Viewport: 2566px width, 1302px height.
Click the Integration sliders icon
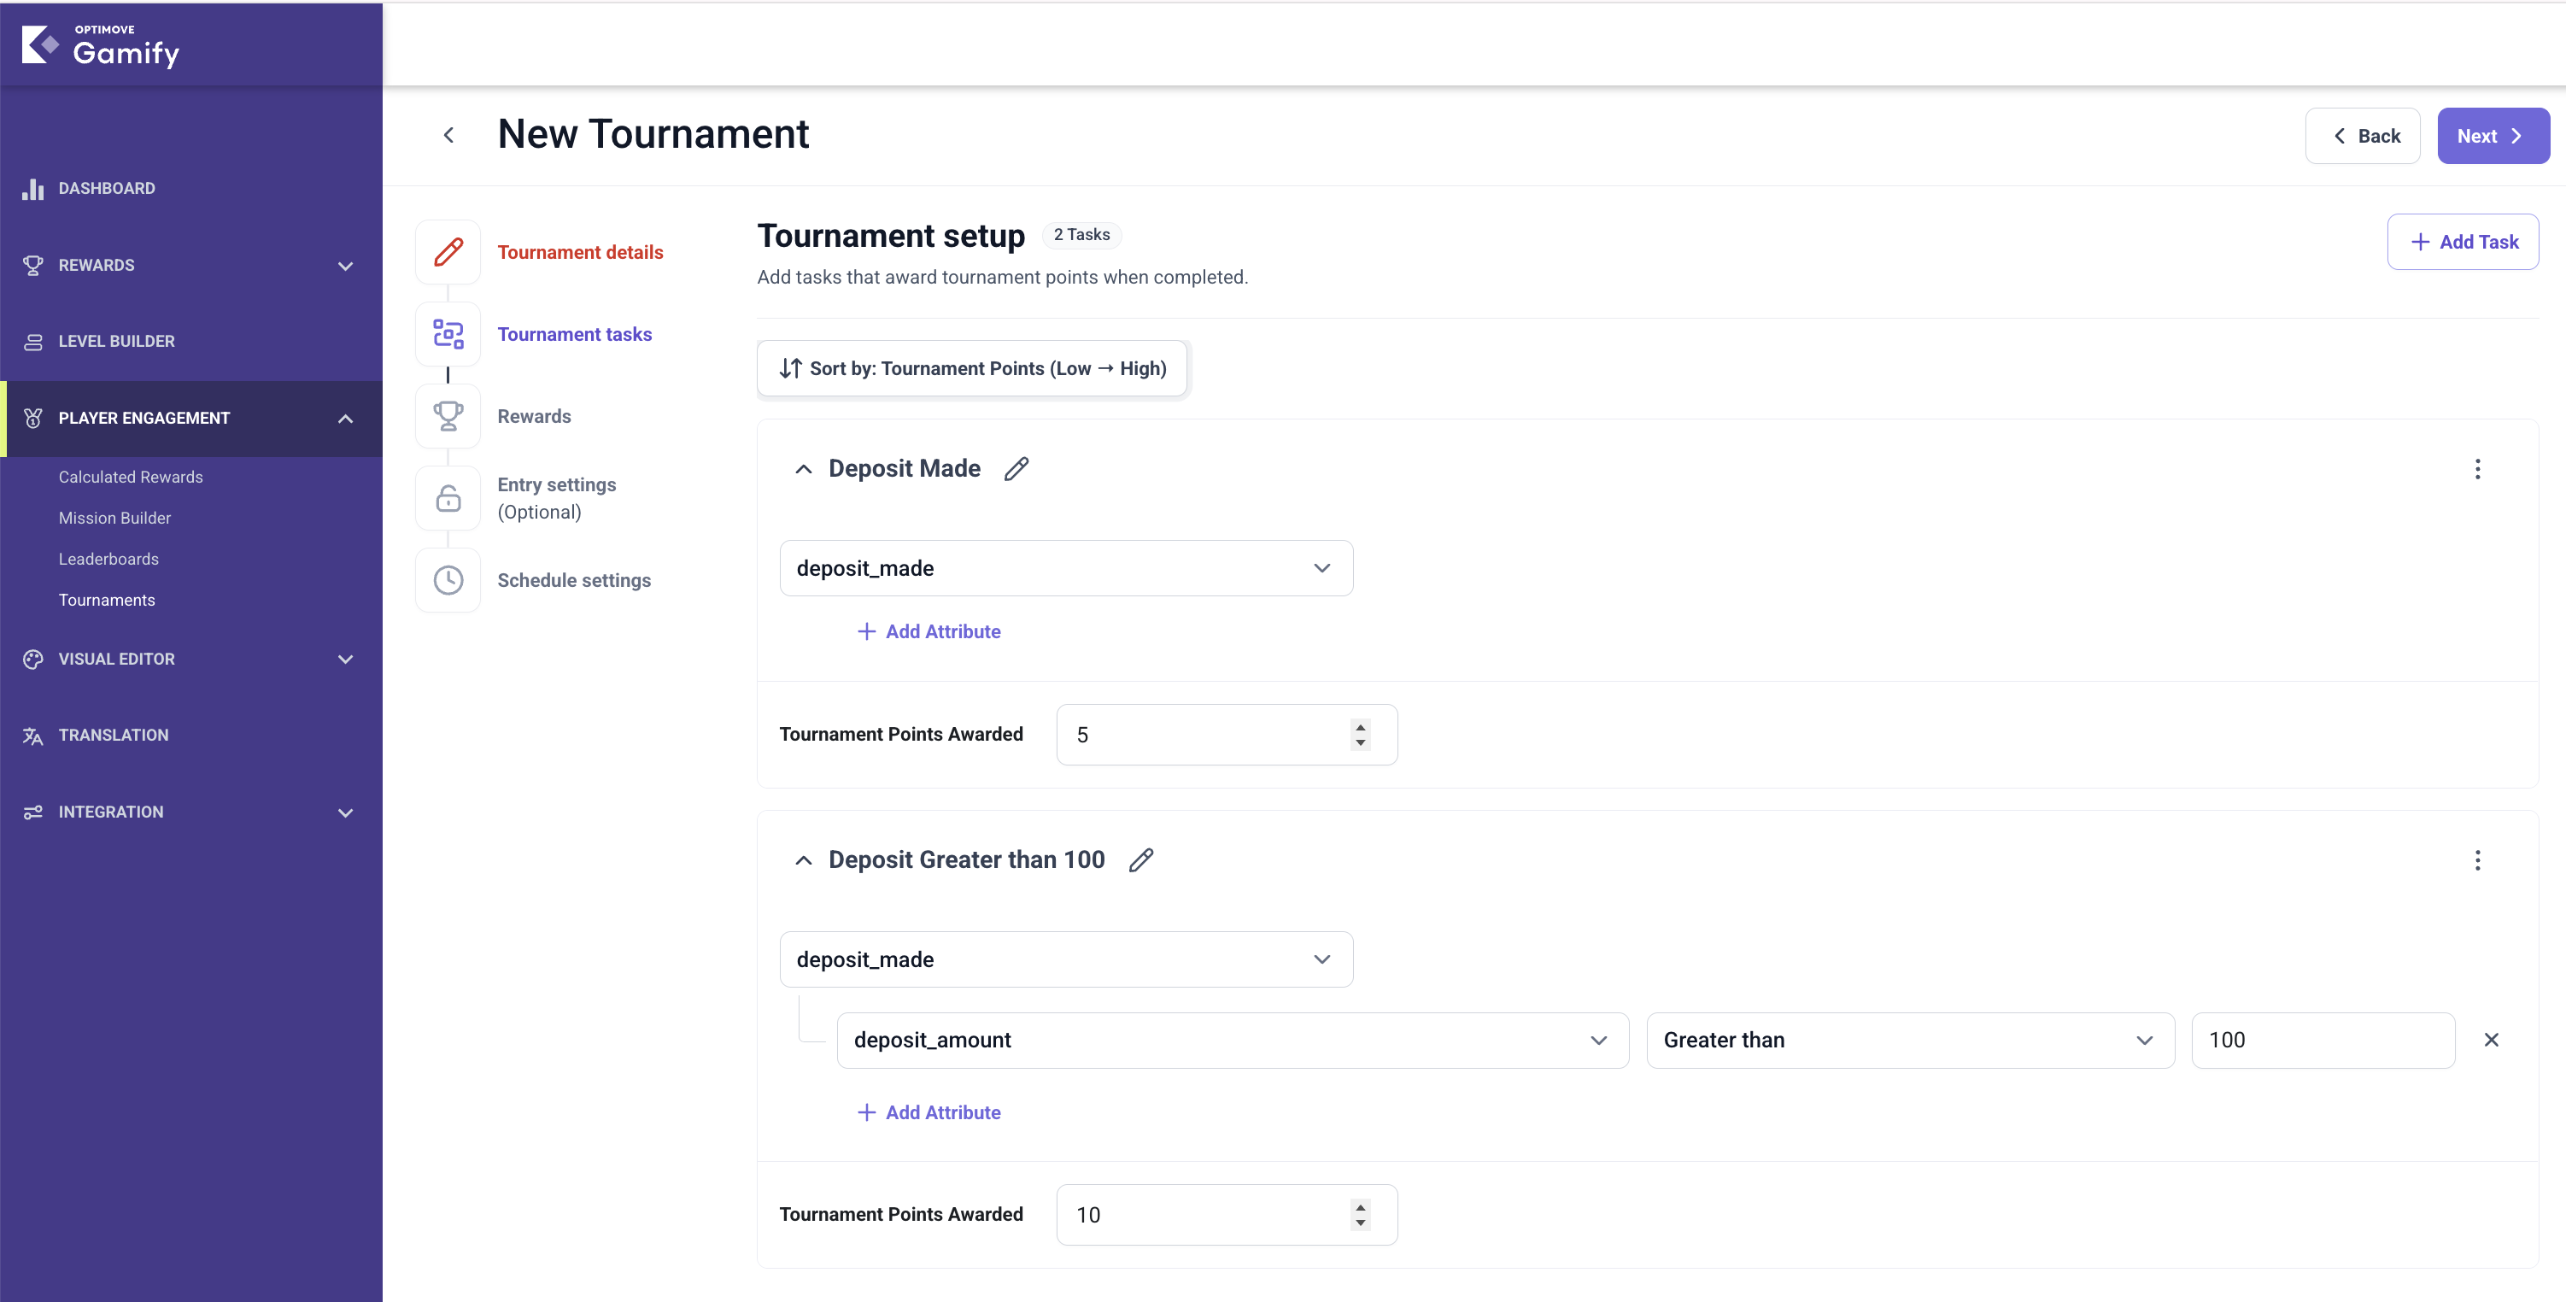point(32,812)
